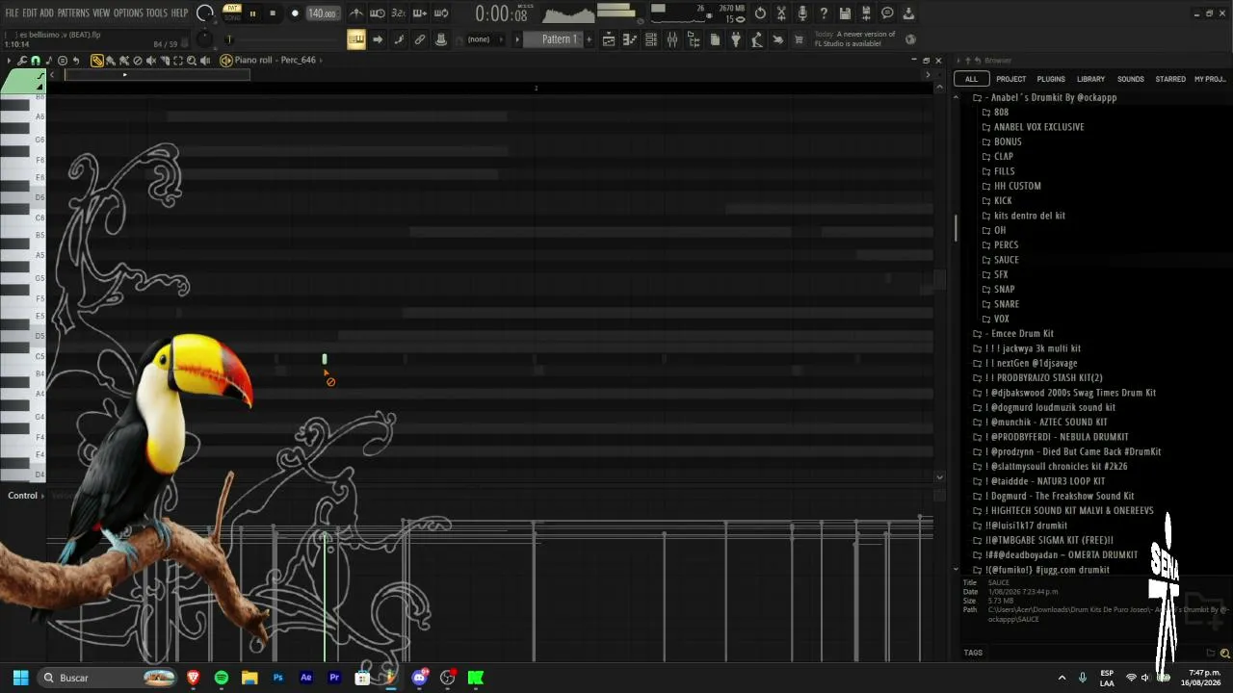The height and width of the screenshot is (693, 1233).
Task: Click the metronome icon
Action: pos(356,13)
